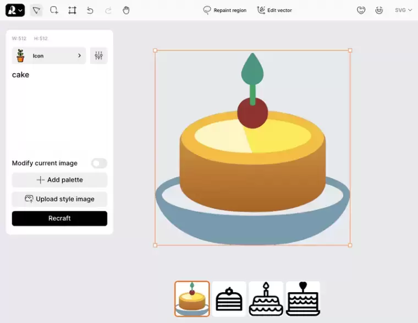The height and width of the screenshot is (323, 418).
Task: Expand the Icon style selector
Action: (49, 56)
